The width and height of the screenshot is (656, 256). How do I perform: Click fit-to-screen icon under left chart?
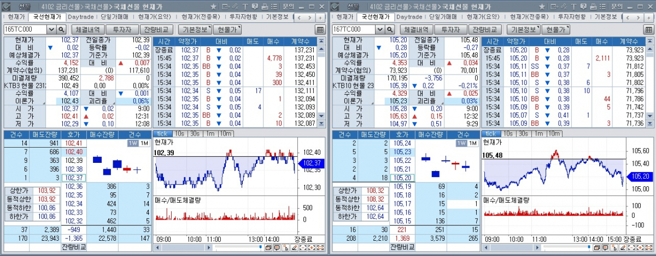(x=320, y=247)
